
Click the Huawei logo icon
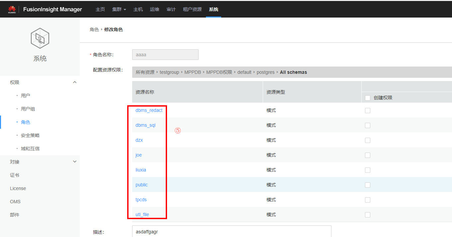point(12,10)
